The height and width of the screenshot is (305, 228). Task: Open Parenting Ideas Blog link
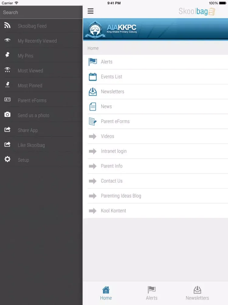coord(121,196)
